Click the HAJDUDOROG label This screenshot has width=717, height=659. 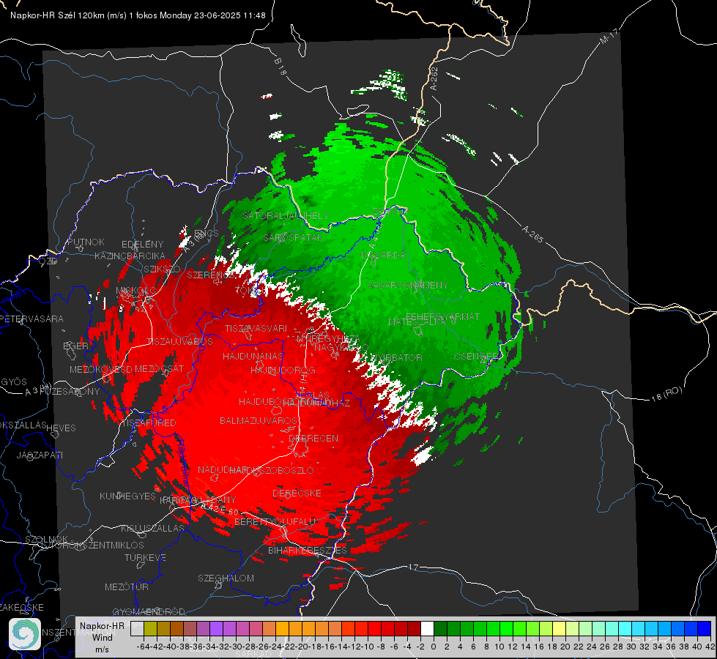pyautogui.click(x=283, y=370)
